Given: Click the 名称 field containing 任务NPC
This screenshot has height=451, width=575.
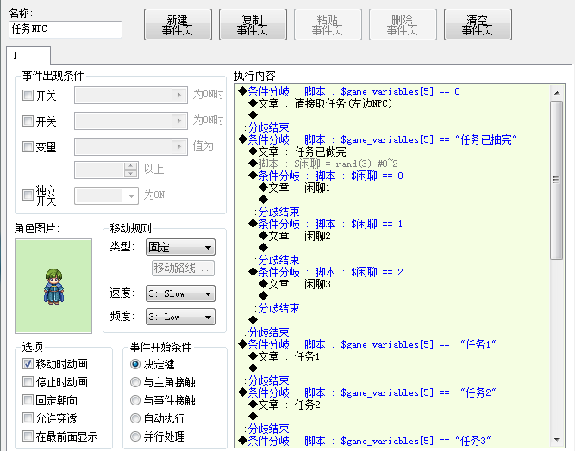Looking at the screenshot, I should coord(66,29).
